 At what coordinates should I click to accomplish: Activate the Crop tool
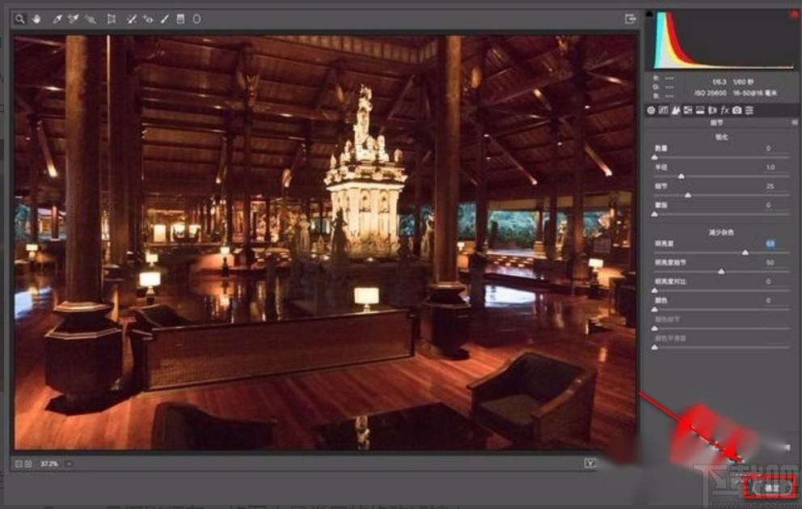point(111,18)
